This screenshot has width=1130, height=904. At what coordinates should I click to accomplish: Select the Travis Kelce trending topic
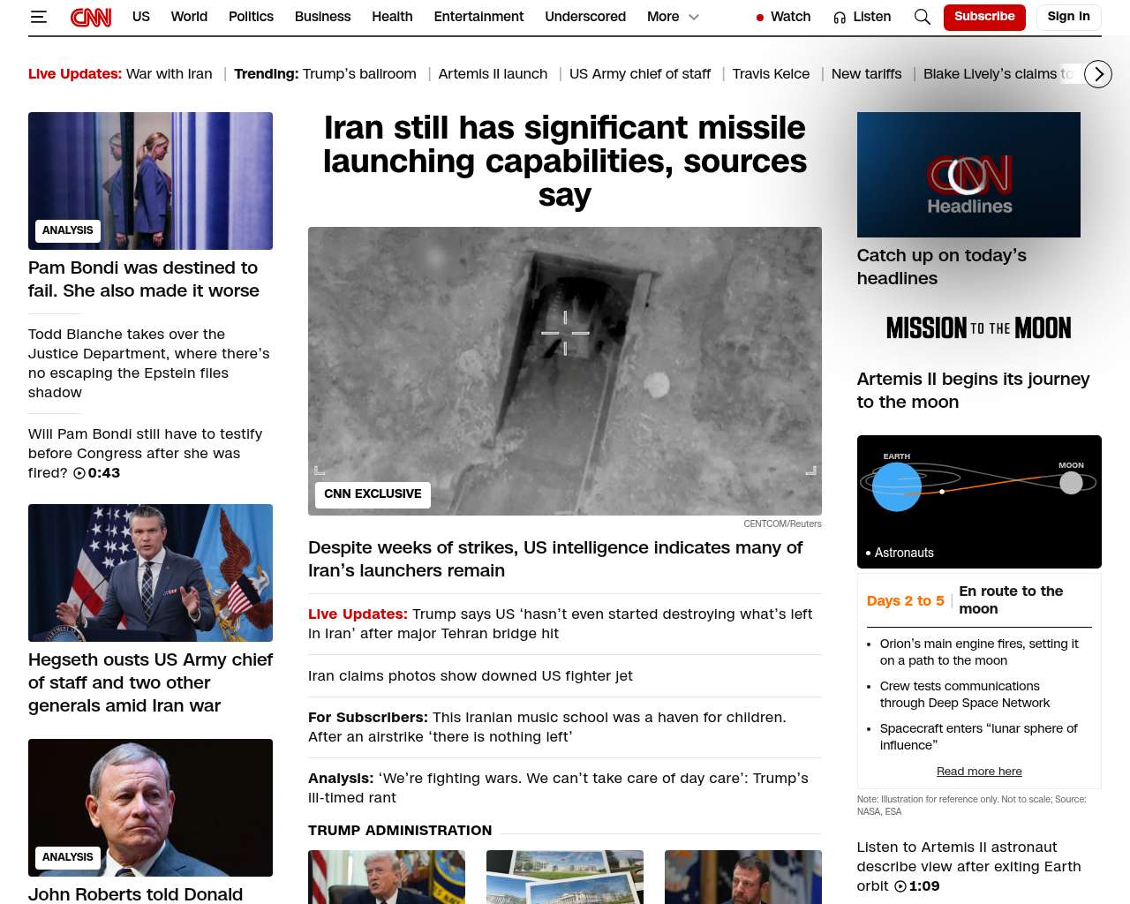pyautogui.click(x=770, y=74)
